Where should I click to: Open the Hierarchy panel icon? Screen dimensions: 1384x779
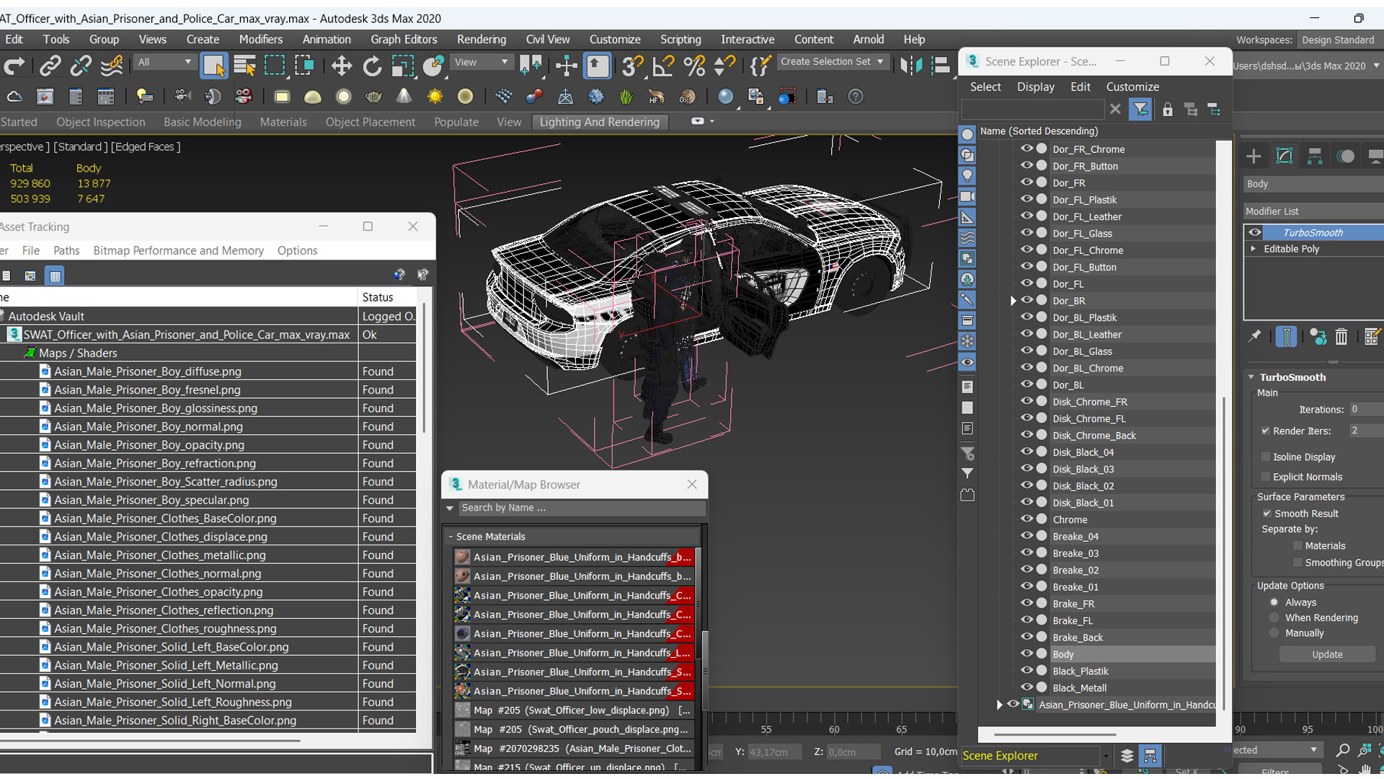click(x=1315, y=157)
